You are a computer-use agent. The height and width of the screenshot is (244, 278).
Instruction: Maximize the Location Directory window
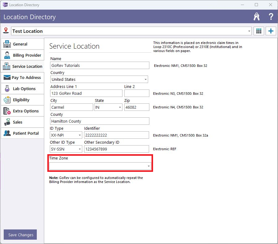[x=256, y=5]
